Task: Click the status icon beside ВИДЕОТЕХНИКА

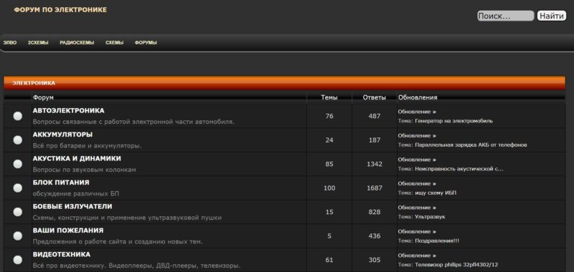Action: click(17, 260)
